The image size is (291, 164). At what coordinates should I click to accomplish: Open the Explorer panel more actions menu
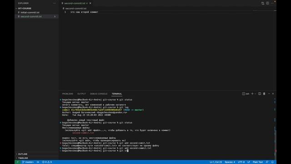pyautogui.click(x=54, y=3)
